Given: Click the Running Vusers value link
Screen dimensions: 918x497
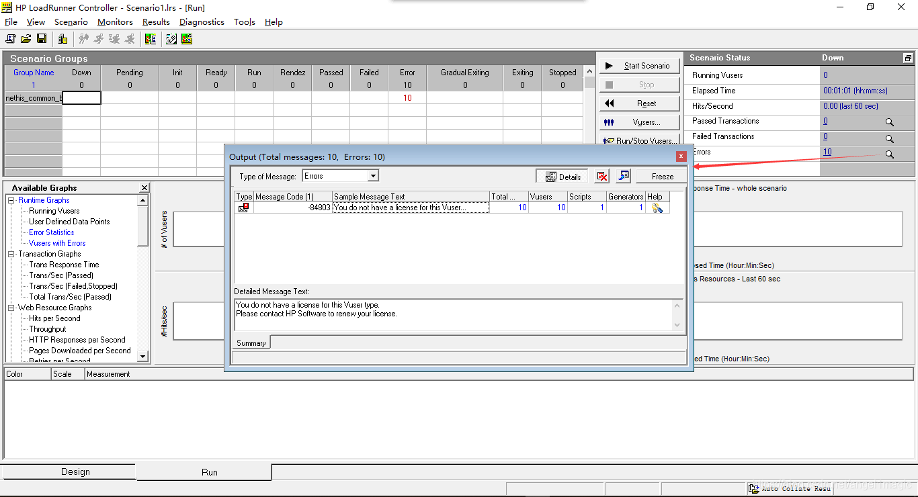Looking at the screenshot, I should (x=825, y=75).
